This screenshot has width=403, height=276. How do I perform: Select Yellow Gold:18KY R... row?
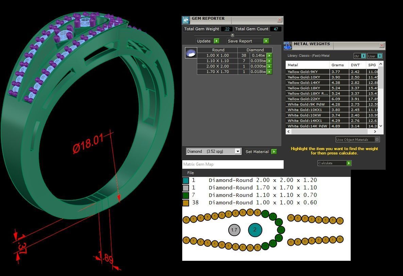coord(332,93)
